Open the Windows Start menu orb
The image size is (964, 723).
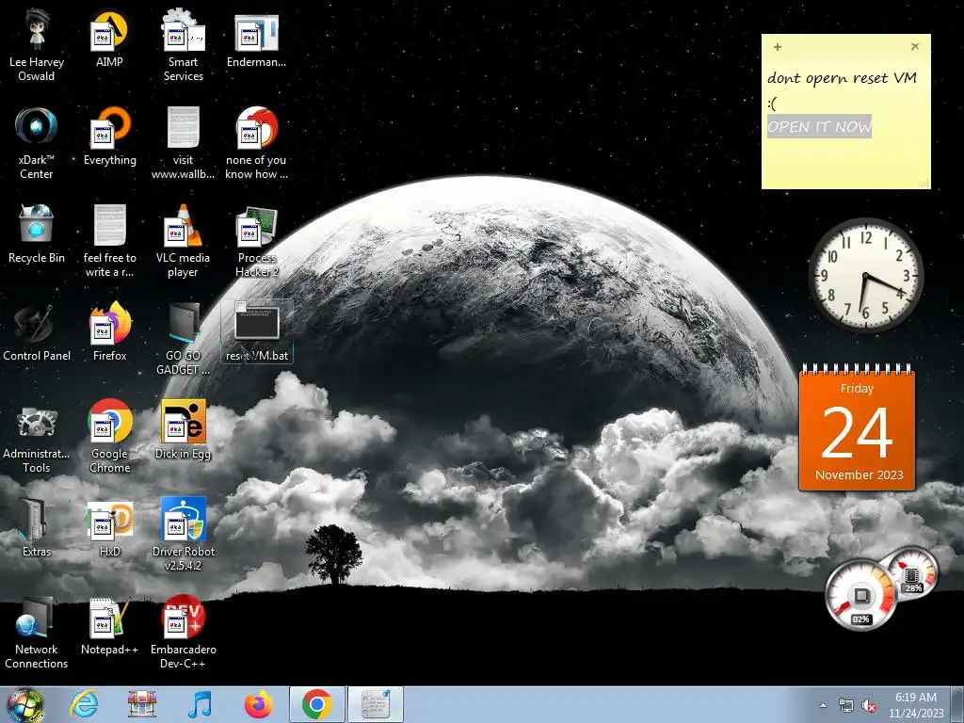[24, 704]
